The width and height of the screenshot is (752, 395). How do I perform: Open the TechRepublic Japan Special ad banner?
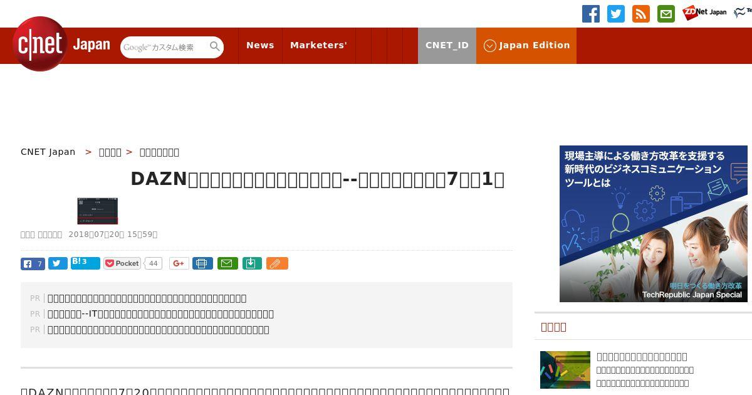654,224
